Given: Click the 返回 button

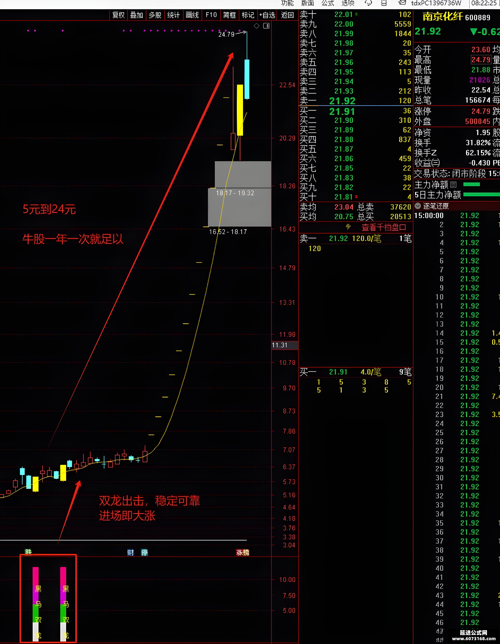Looking at the screenshot, I should (x=287, y=15).
